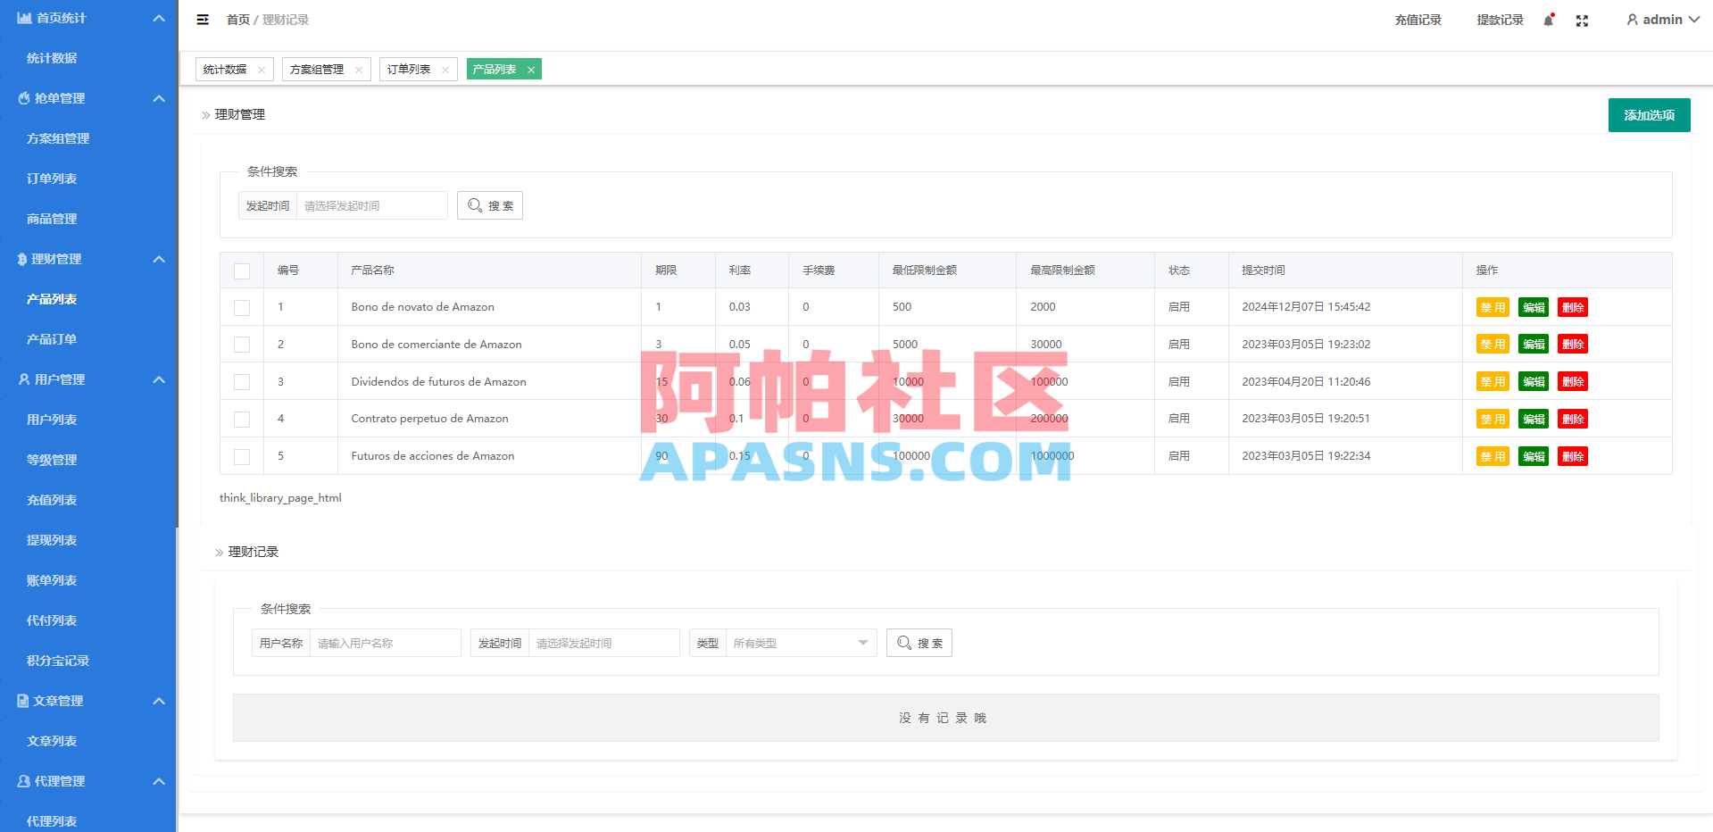Check the checkbox for Bono de novato de Amazon
This screenshot has width=1713, height=832.
(x=241, y=307)
